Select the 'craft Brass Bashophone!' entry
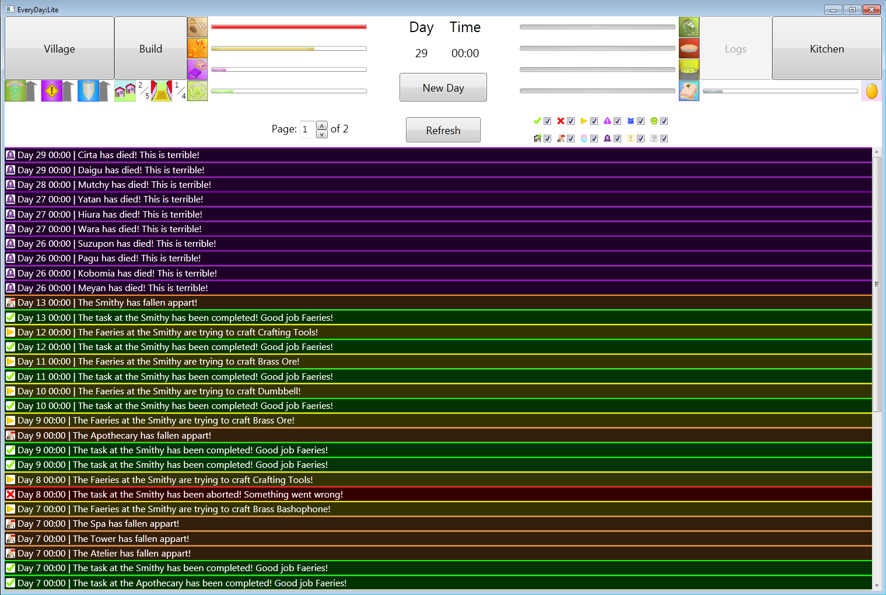Viewport: 886px width, 595px height. tap(439, 509)
